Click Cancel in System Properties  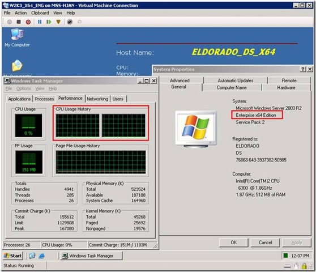[265, 243]
